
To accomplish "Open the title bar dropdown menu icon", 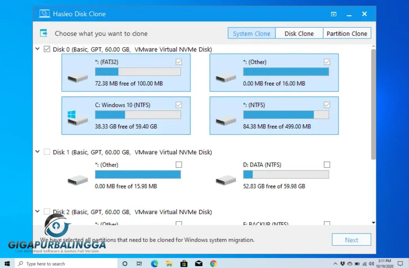I will [x=334, y=14].
